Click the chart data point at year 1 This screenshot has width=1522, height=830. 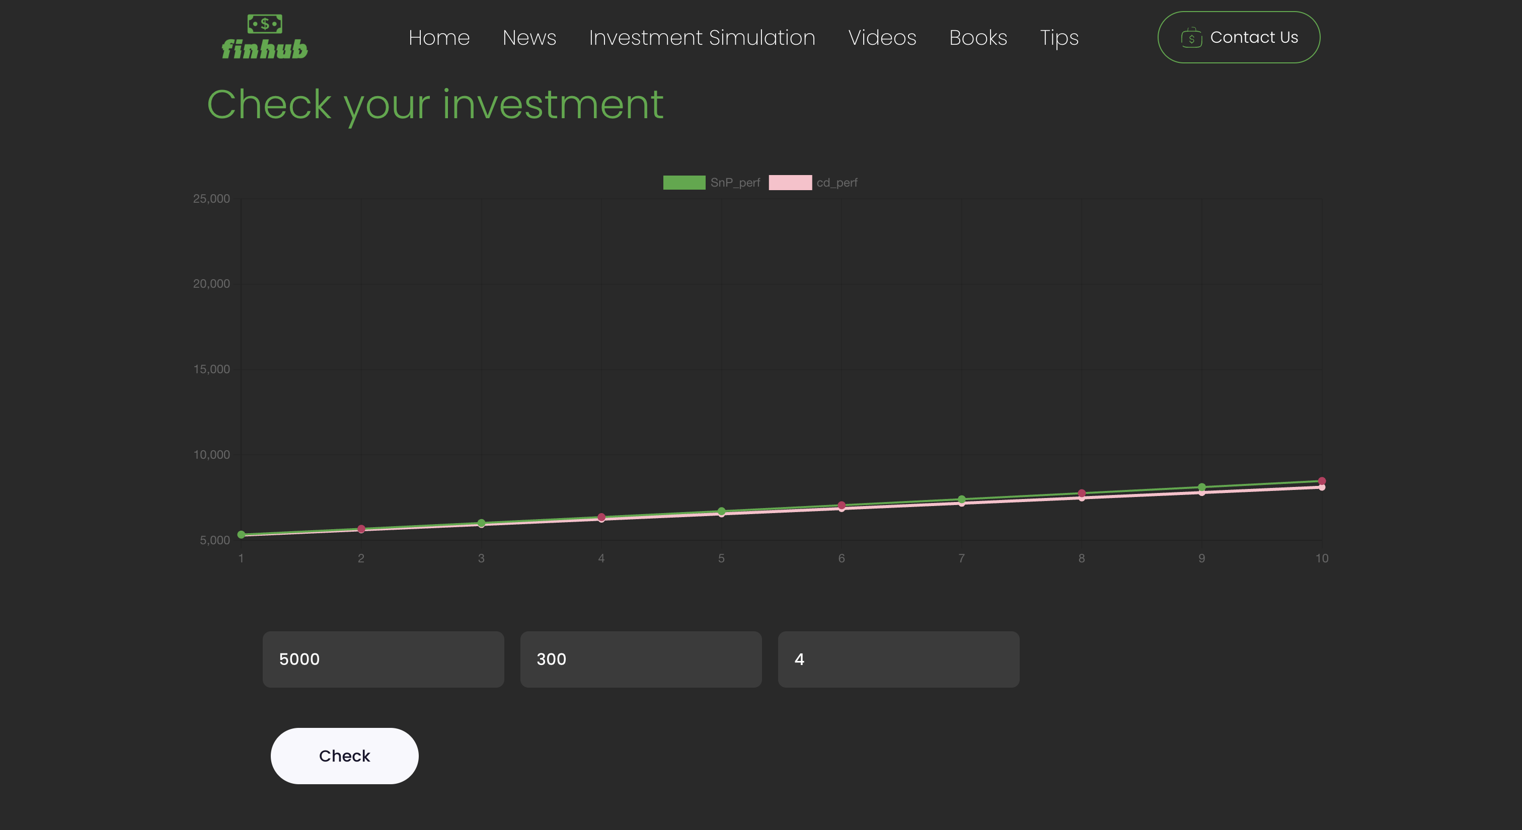(241, 534)
